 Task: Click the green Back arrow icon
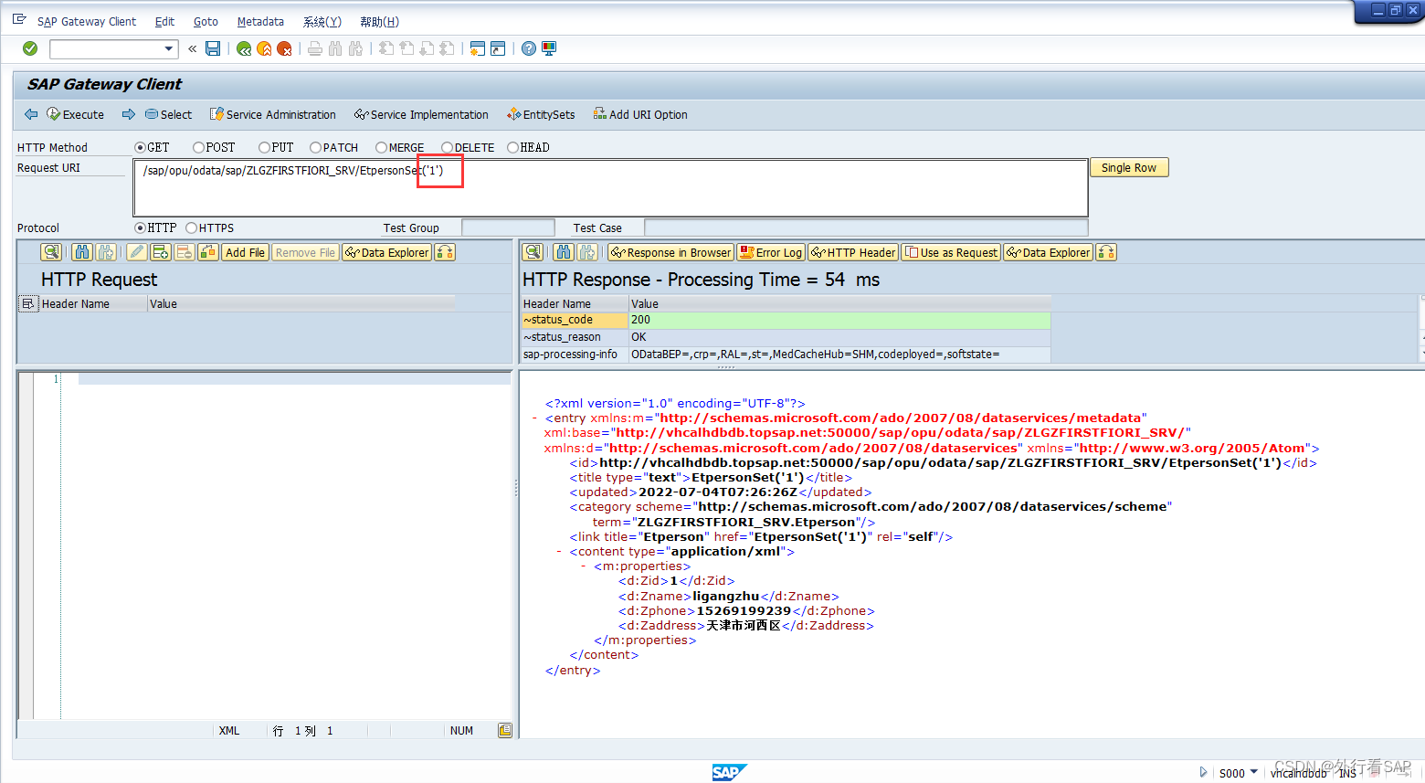(244, 48)
